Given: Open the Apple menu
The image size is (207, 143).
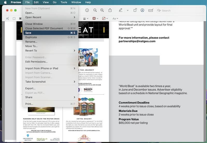Looking at the screenshot, I should click(5, 2).
